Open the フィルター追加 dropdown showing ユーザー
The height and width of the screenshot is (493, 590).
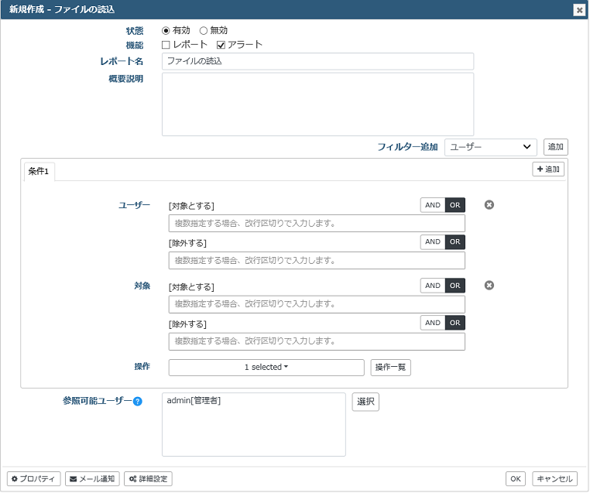coord(490,147)
